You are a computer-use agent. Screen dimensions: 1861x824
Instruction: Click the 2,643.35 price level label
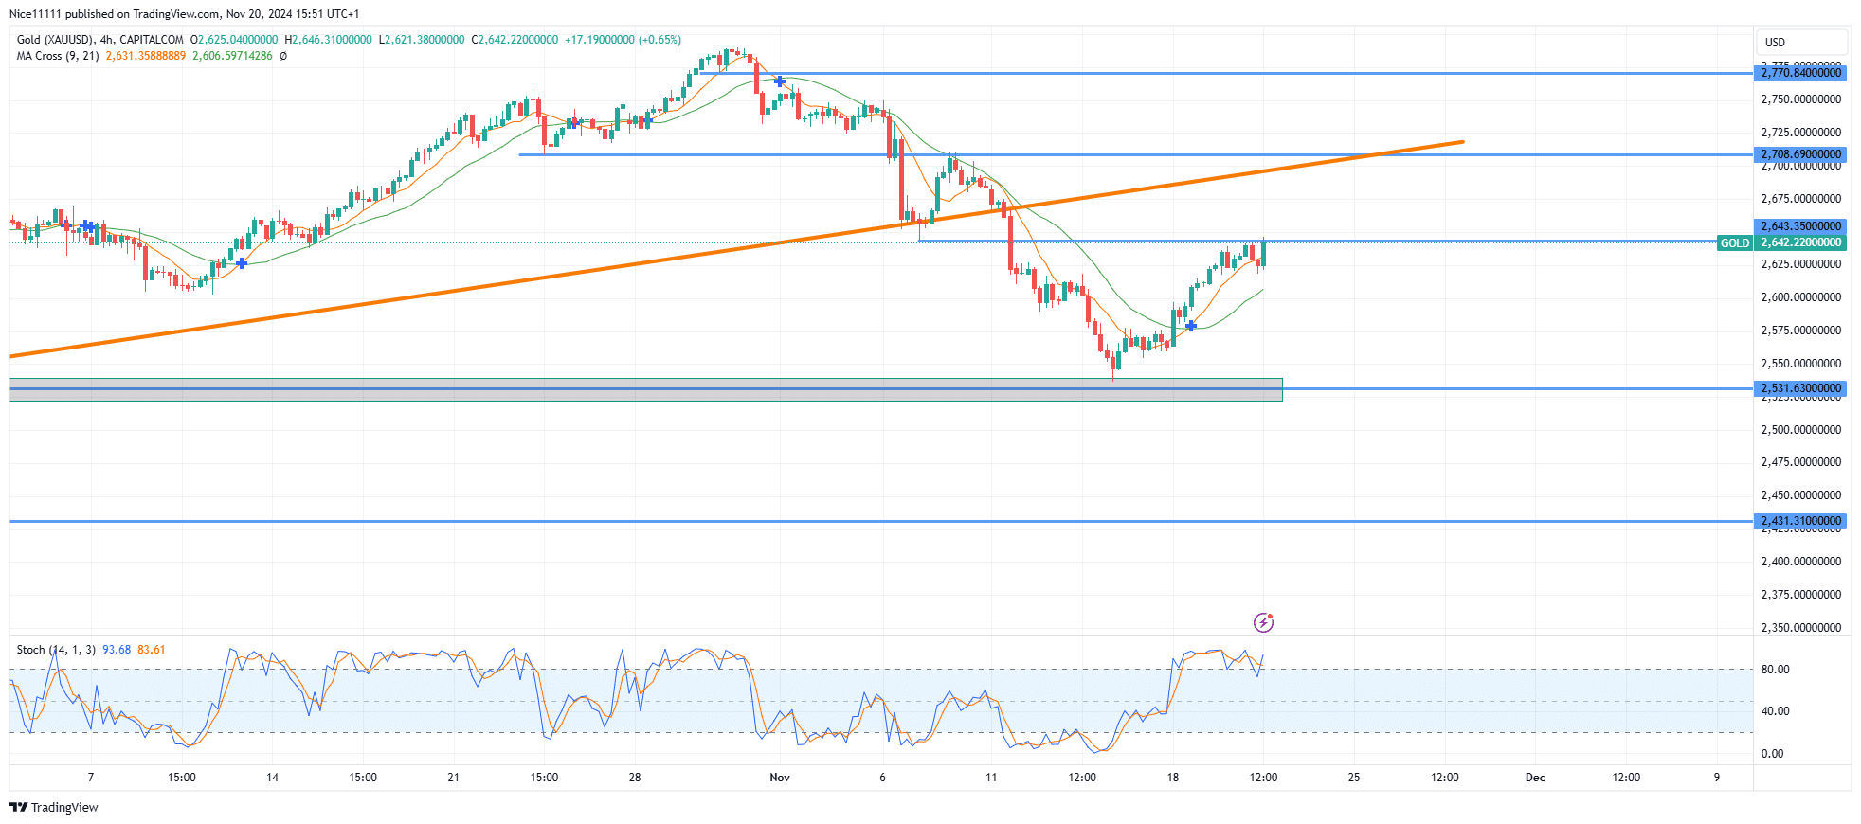(x=1800, y=226)
